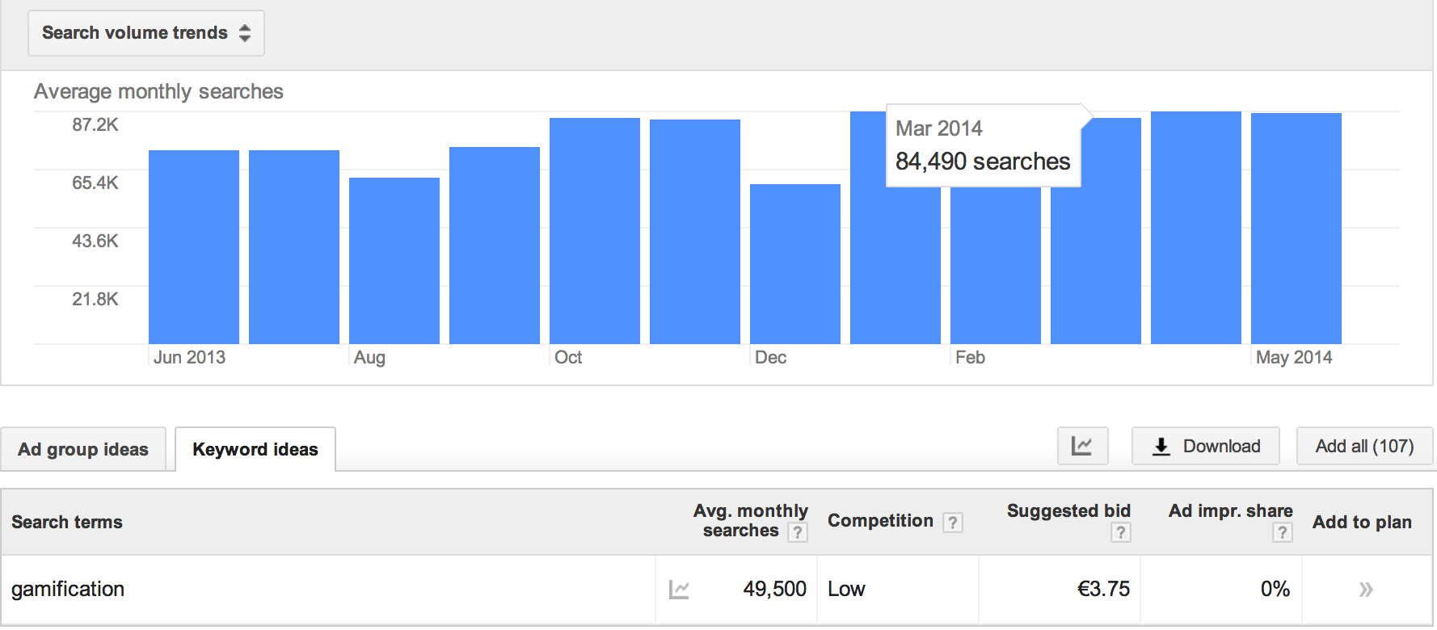Sort by the Suggested bid column header
1437x630 pixels.
[1068, 510]
